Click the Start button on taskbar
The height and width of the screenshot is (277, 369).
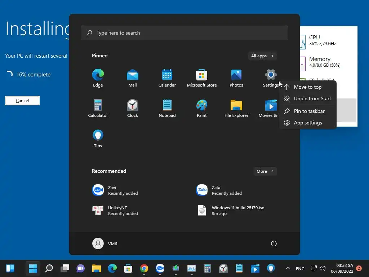[x=33, y=268]
